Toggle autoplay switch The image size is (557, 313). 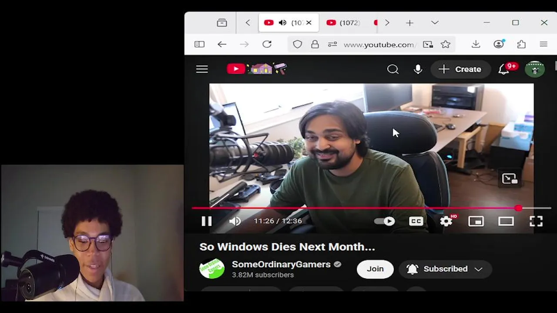click(x=385, y=221)
